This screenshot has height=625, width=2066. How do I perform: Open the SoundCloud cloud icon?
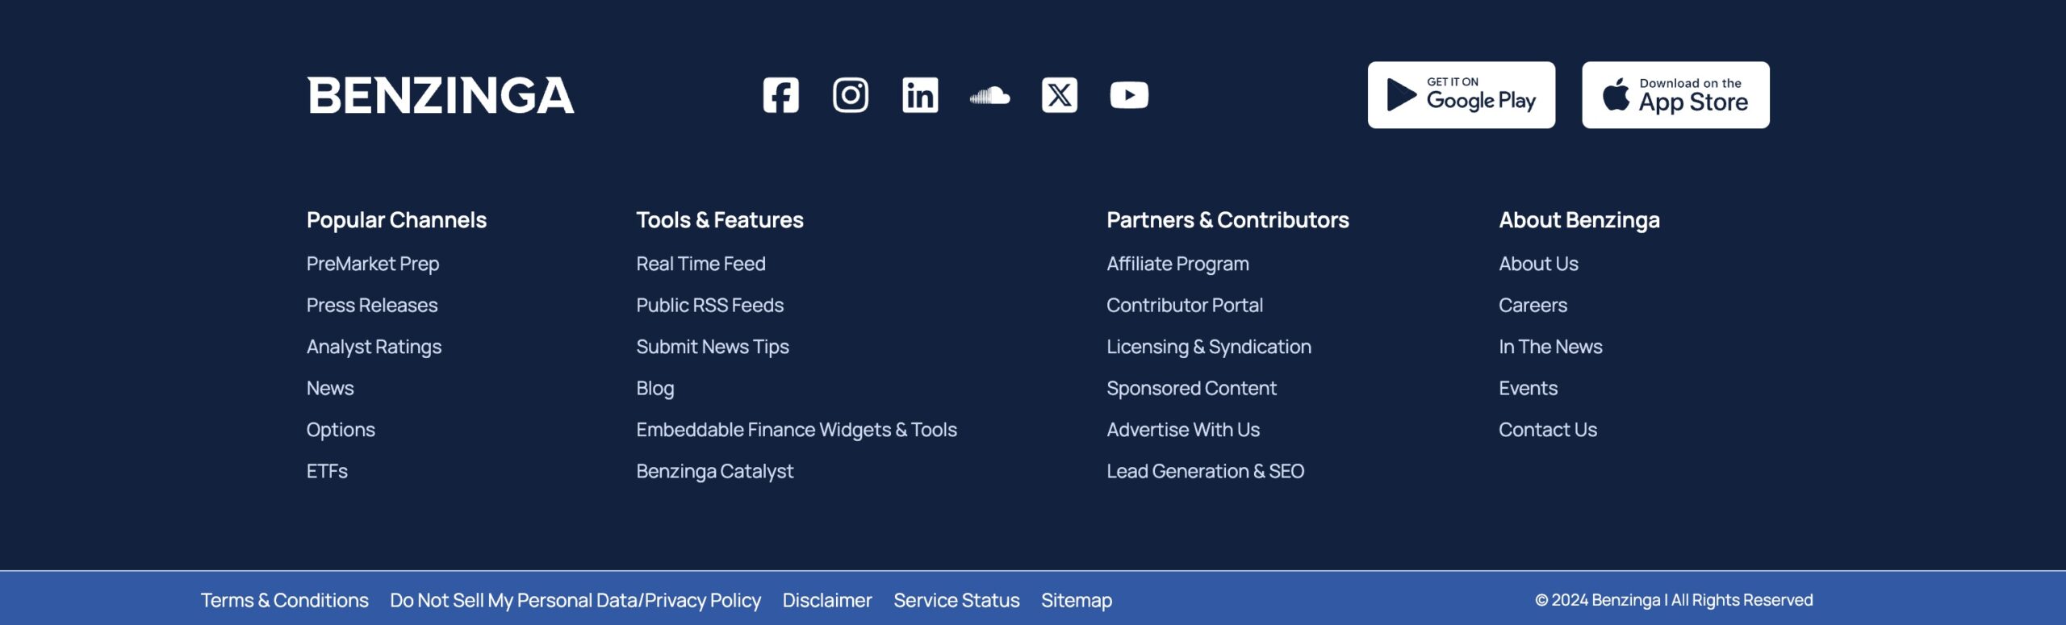point(989,95)
